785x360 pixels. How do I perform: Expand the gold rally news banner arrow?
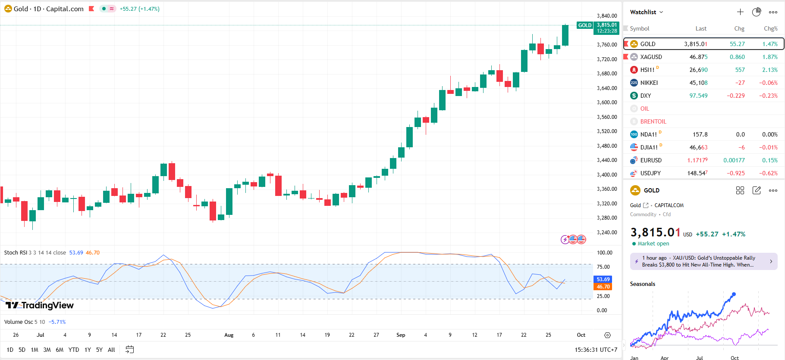click(x=771, y=261)
